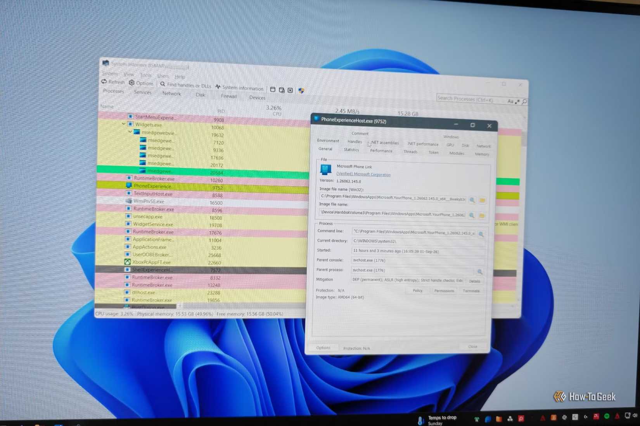Open the Modules tab in properties dialog

coord(457,153)
